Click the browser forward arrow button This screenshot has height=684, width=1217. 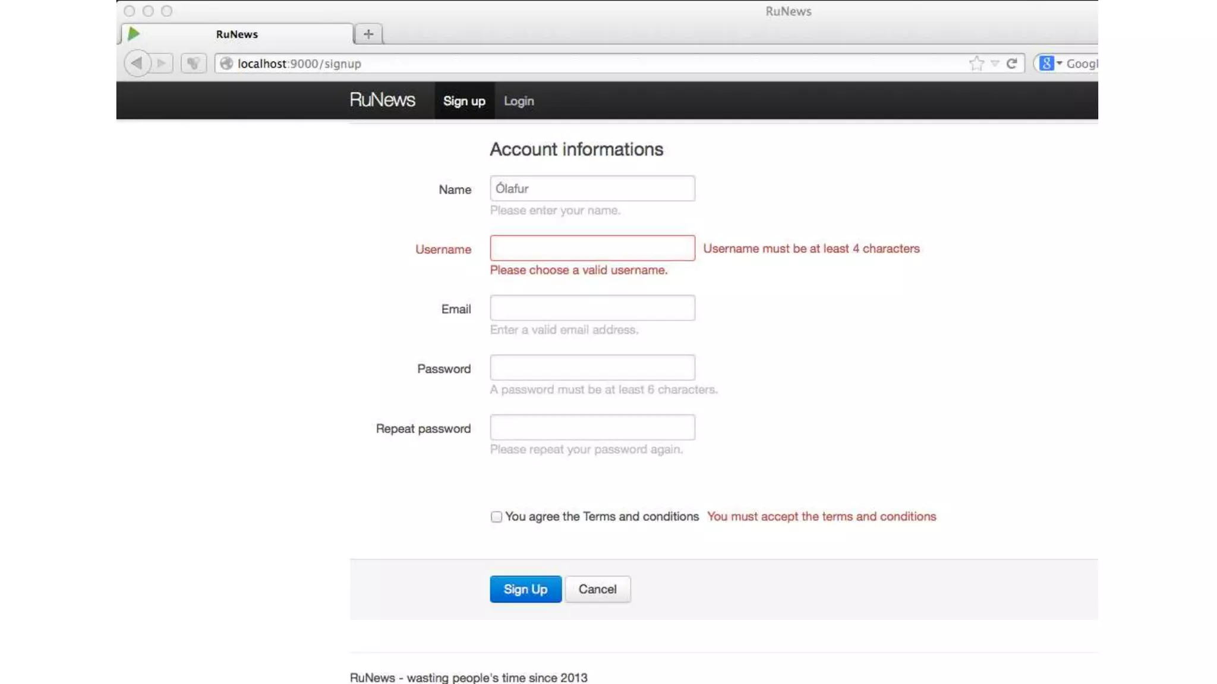(x=162, y=63)
